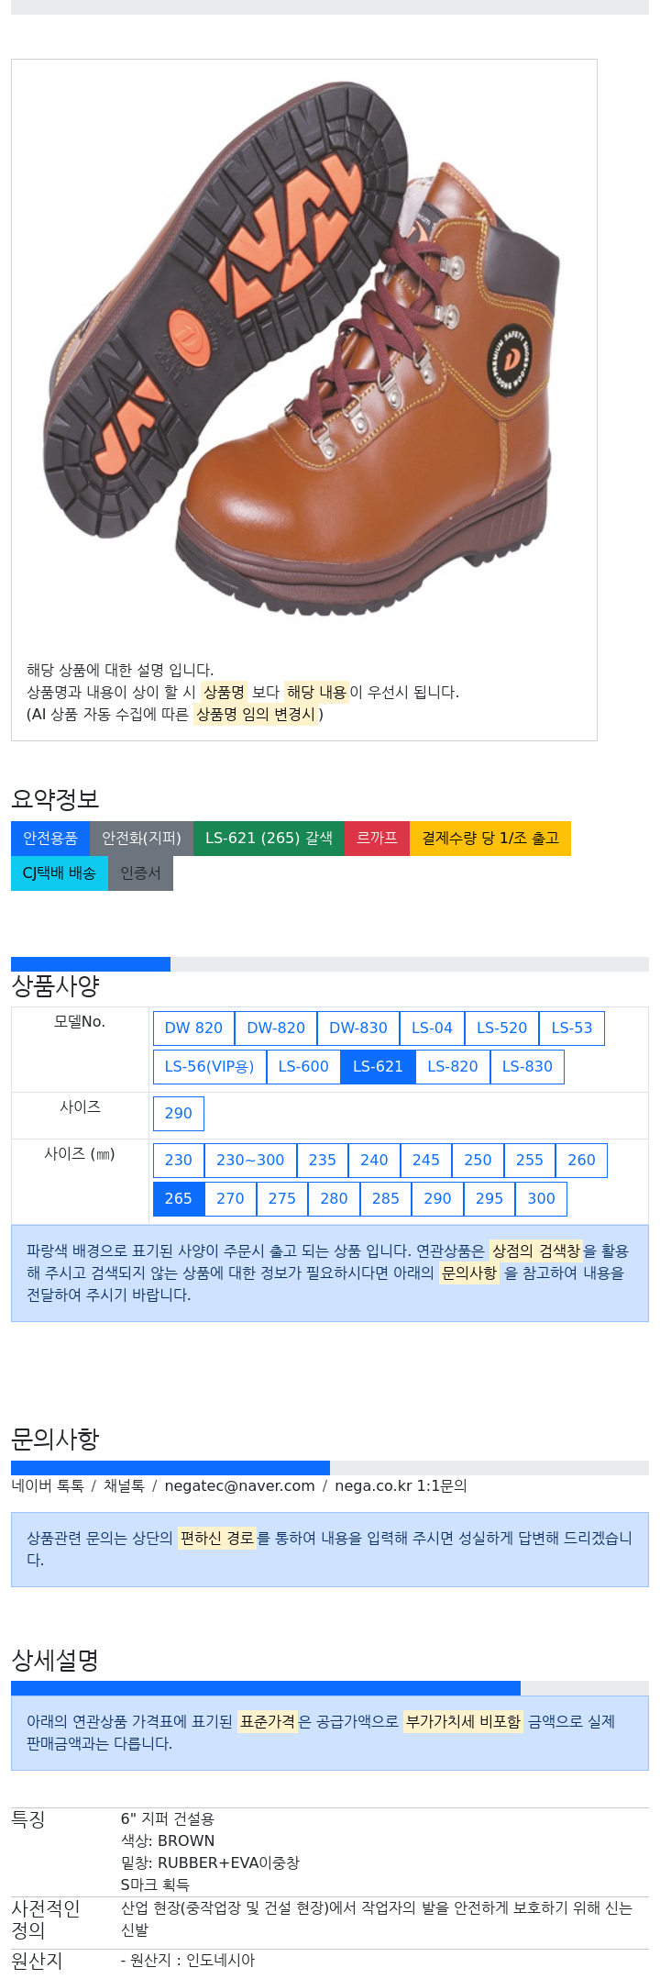Viewport: 660px width, 1979px height.
Task: Choose model DW-830
Action: point(358,1028)
